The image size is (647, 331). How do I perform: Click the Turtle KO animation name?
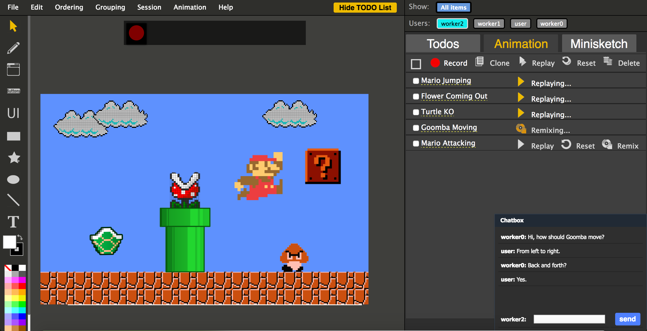pos(437,112)
